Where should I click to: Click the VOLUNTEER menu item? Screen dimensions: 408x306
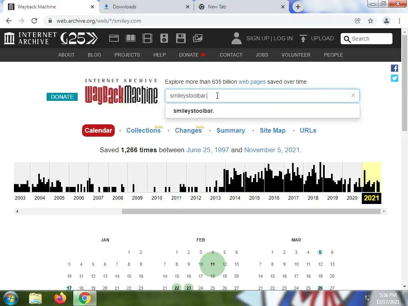pos(296,55)
